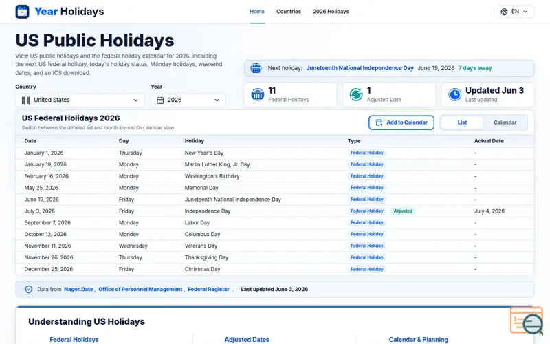The width and height of the screenshot is (550, 344).
Task: Click the Last updated clock icon
Action: (455, 94)
